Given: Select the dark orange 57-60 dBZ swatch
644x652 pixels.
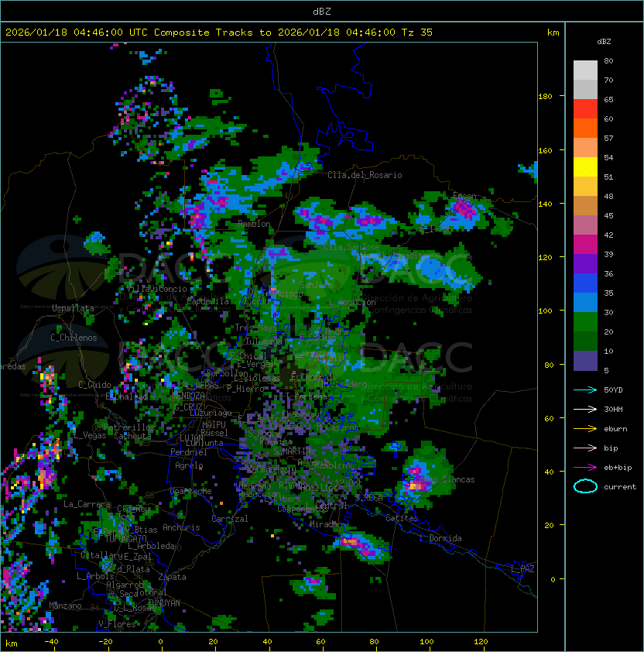Looking at the screenshot, I should [x=585, y=128].
